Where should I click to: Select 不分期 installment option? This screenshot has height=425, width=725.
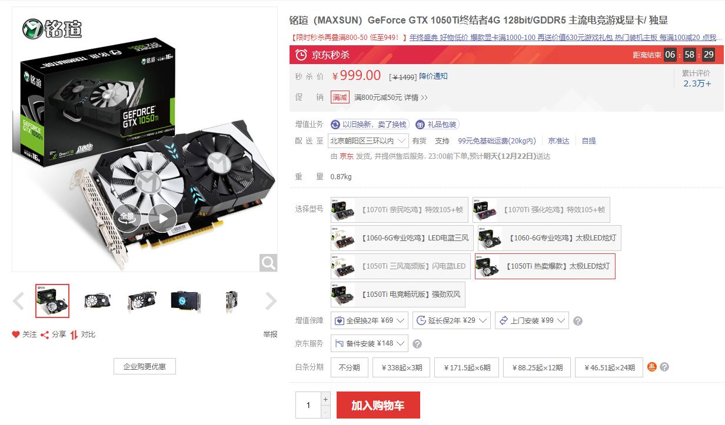click(x=349, y=367)
